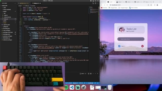This screenshot has width=162, height=91.
Task: Open Spotify from the dock
Action: [x=66, y=87]
